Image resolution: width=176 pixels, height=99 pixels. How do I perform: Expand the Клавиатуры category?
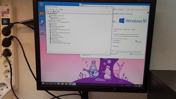pyautogui.click(x=49, y=23)
